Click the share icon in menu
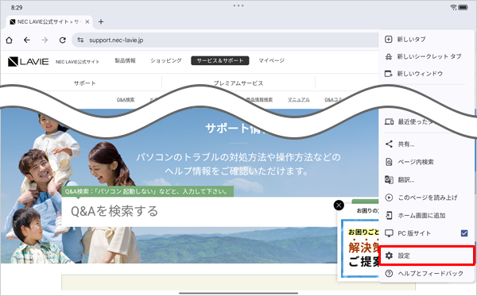 pos(389,144)
